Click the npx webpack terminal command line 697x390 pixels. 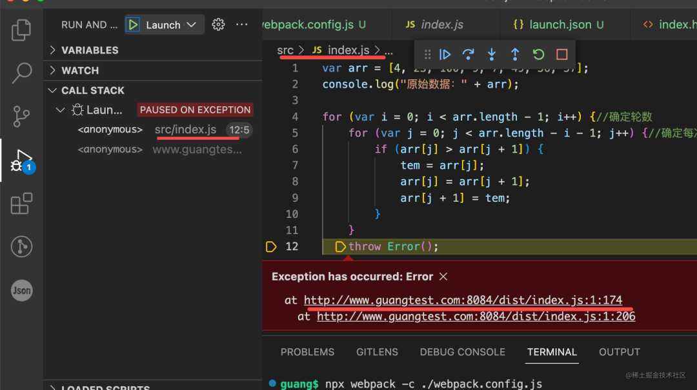tap(434, 384)
